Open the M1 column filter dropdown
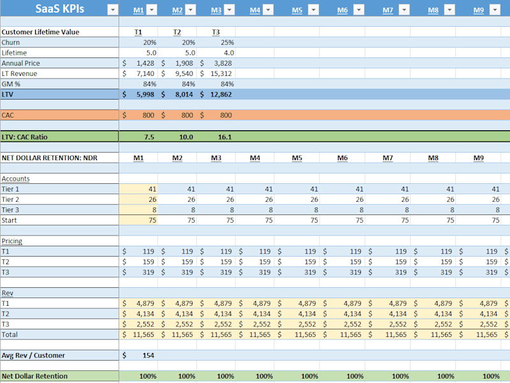The height and width of the screenshot is (383, 510). click(x=152, y=10)
